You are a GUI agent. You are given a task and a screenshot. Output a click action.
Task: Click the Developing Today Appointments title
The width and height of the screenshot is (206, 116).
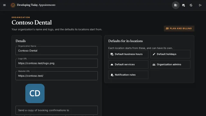click(x=36, y=5)
